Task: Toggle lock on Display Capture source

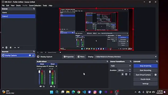Action: point(33,55)
